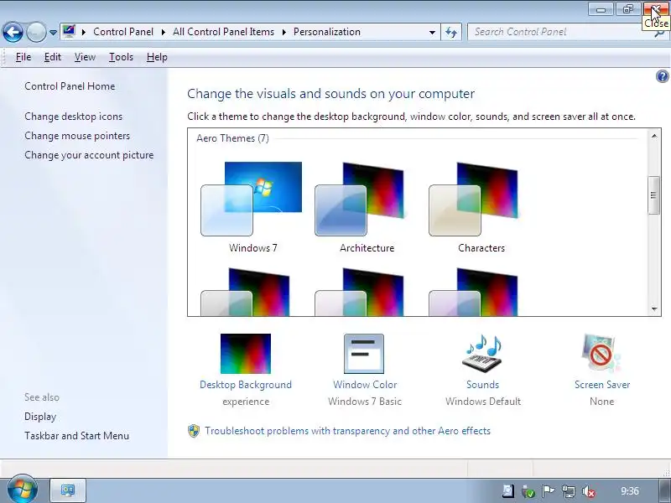Go to Control Panel Home

point(70,86)
